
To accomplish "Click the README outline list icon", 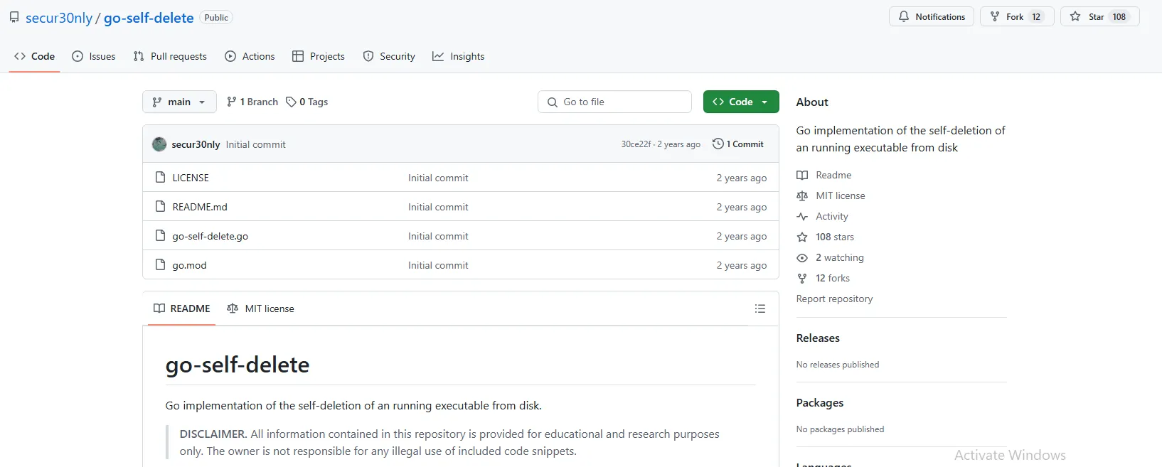I will click(760, 308).
